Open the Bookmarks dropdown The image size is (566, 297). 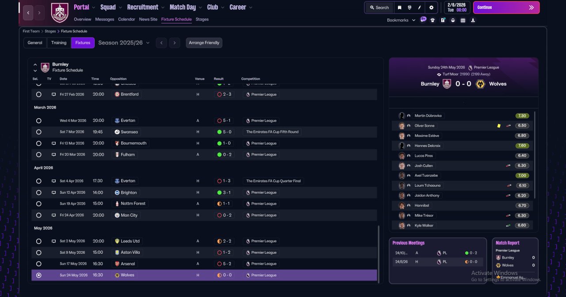coord(401,20)
